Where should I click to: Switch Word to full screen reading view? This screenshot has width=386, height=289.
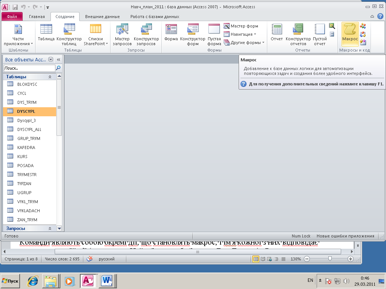[263, 259]
